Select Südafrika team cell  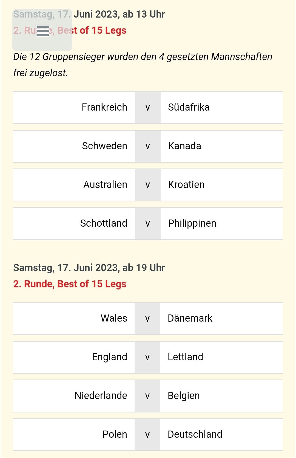(189, 107)
